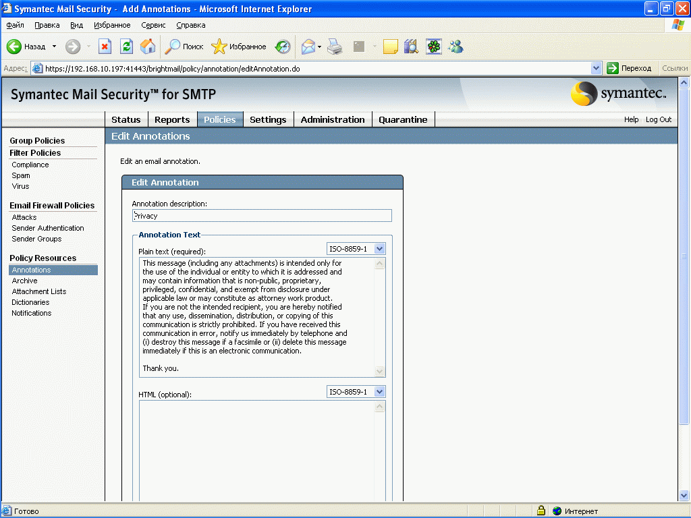
Task: Switch to the Settings tab
Action: (x=268, y=120)
